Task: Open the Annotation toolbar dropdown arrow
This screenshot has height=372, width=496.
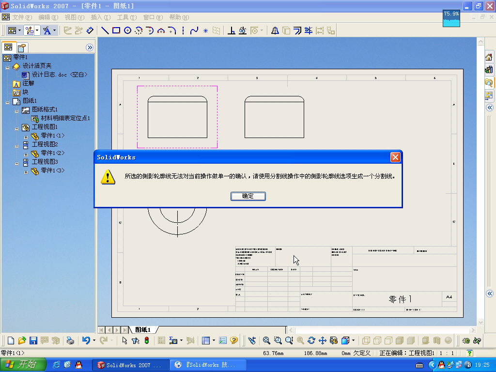Action: point(54,31)
